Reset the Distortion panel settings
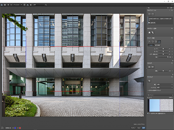Viewport: 174px width, 130px height. pyautogui.click(x=172, y=10)
